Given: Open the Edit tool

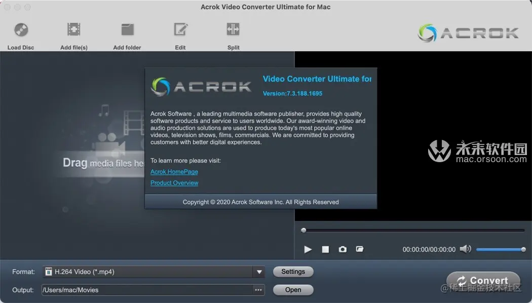Looking at the screenshot, I should click(180, 29).
